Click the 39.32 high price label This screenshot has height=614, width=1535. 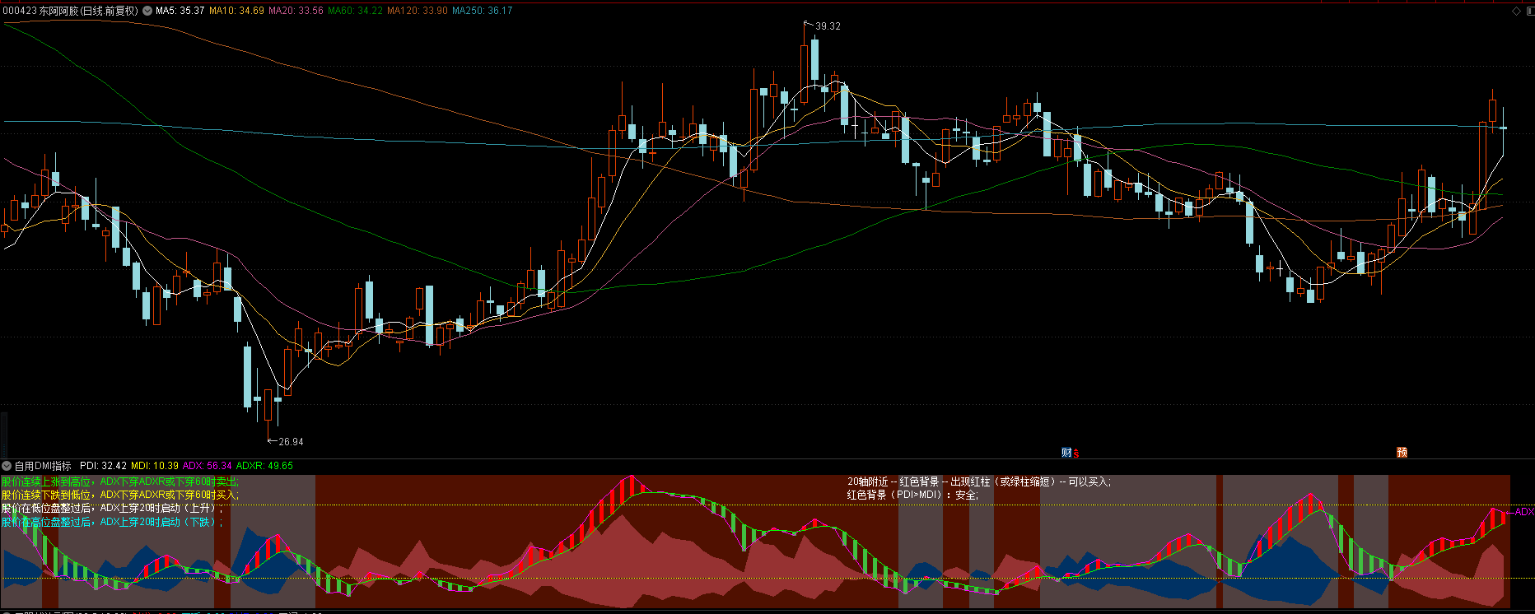coord(828,26)
